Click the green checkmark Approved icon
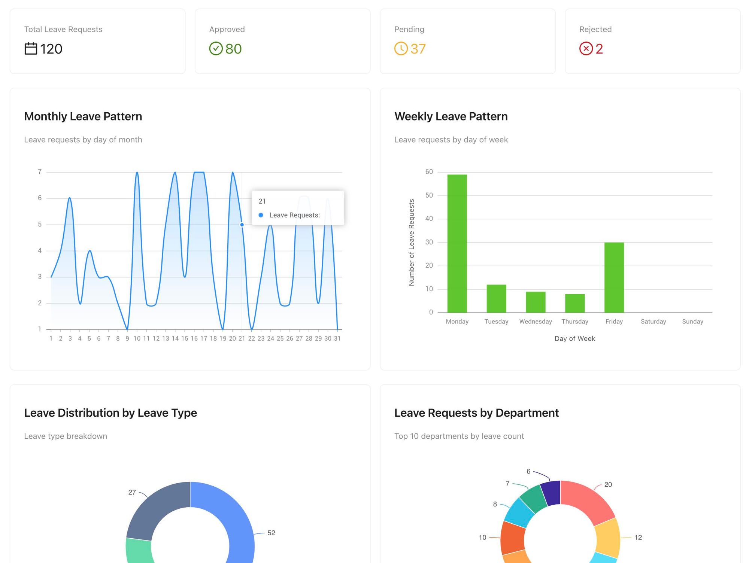 coord(216,49)
